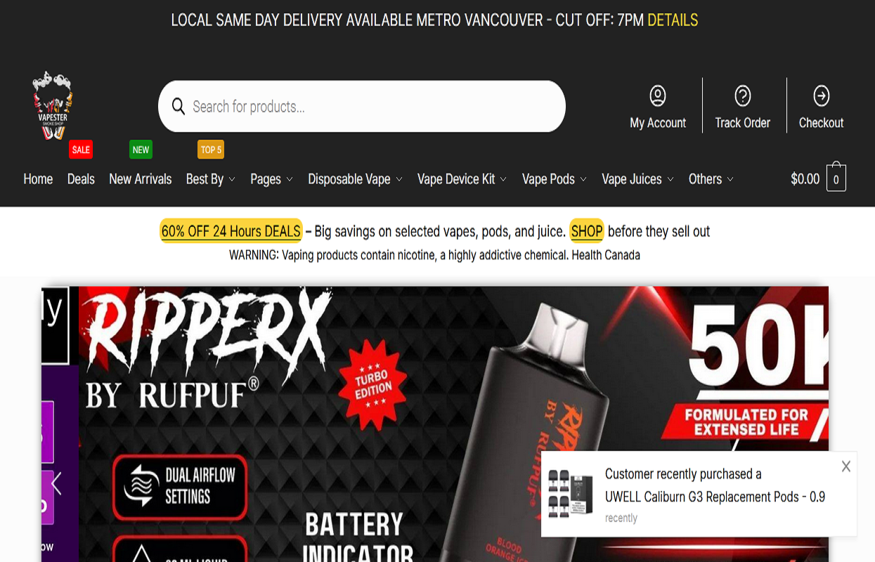Dismiss the recent purchase notification

click(x=845, y=466)
